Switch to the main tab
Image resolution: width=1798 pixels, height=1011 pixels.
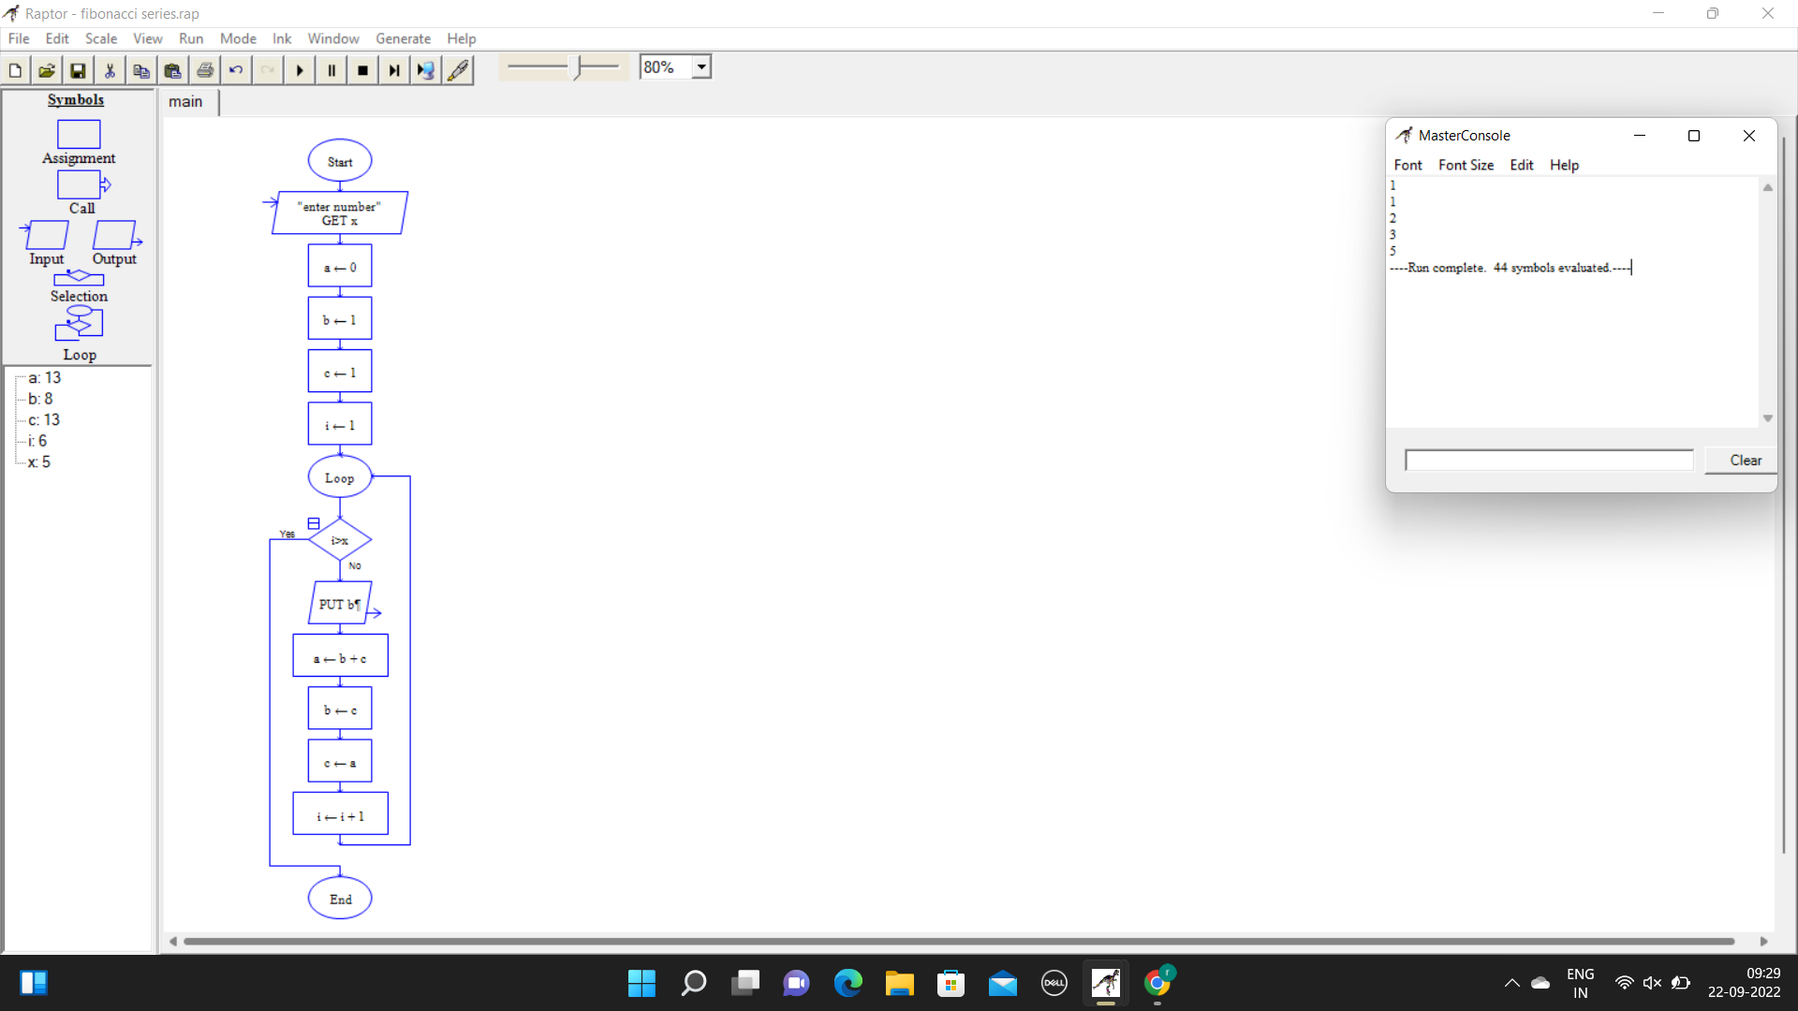[185, 102]
